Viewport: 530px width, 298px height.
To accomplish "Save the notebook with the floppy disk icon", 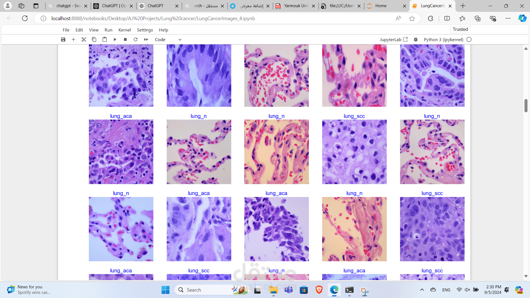I will tap(63, 39).
